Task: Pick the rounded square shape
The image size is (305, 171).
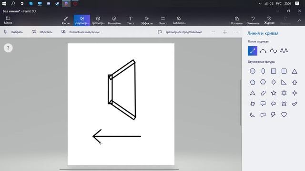Action: [x=284, y=71]
